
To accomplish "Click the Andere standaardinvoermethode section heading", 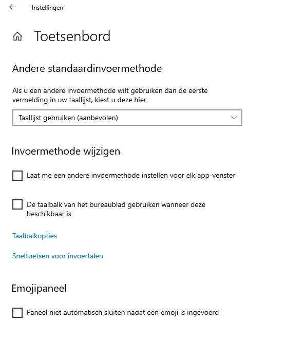I will click(x=87, y=68).
